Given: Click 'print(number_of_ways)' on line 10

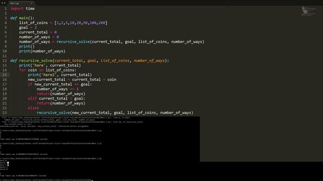Looking at the screenshot, I should click(x=42, y=51).
